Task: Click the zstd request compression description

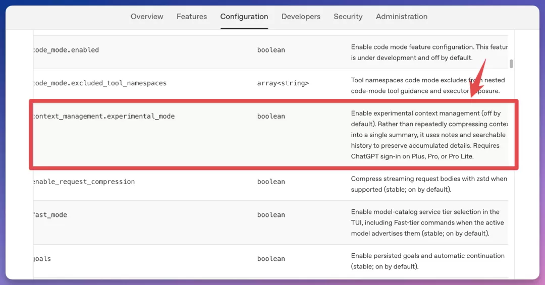Action: tap(429, 184)
